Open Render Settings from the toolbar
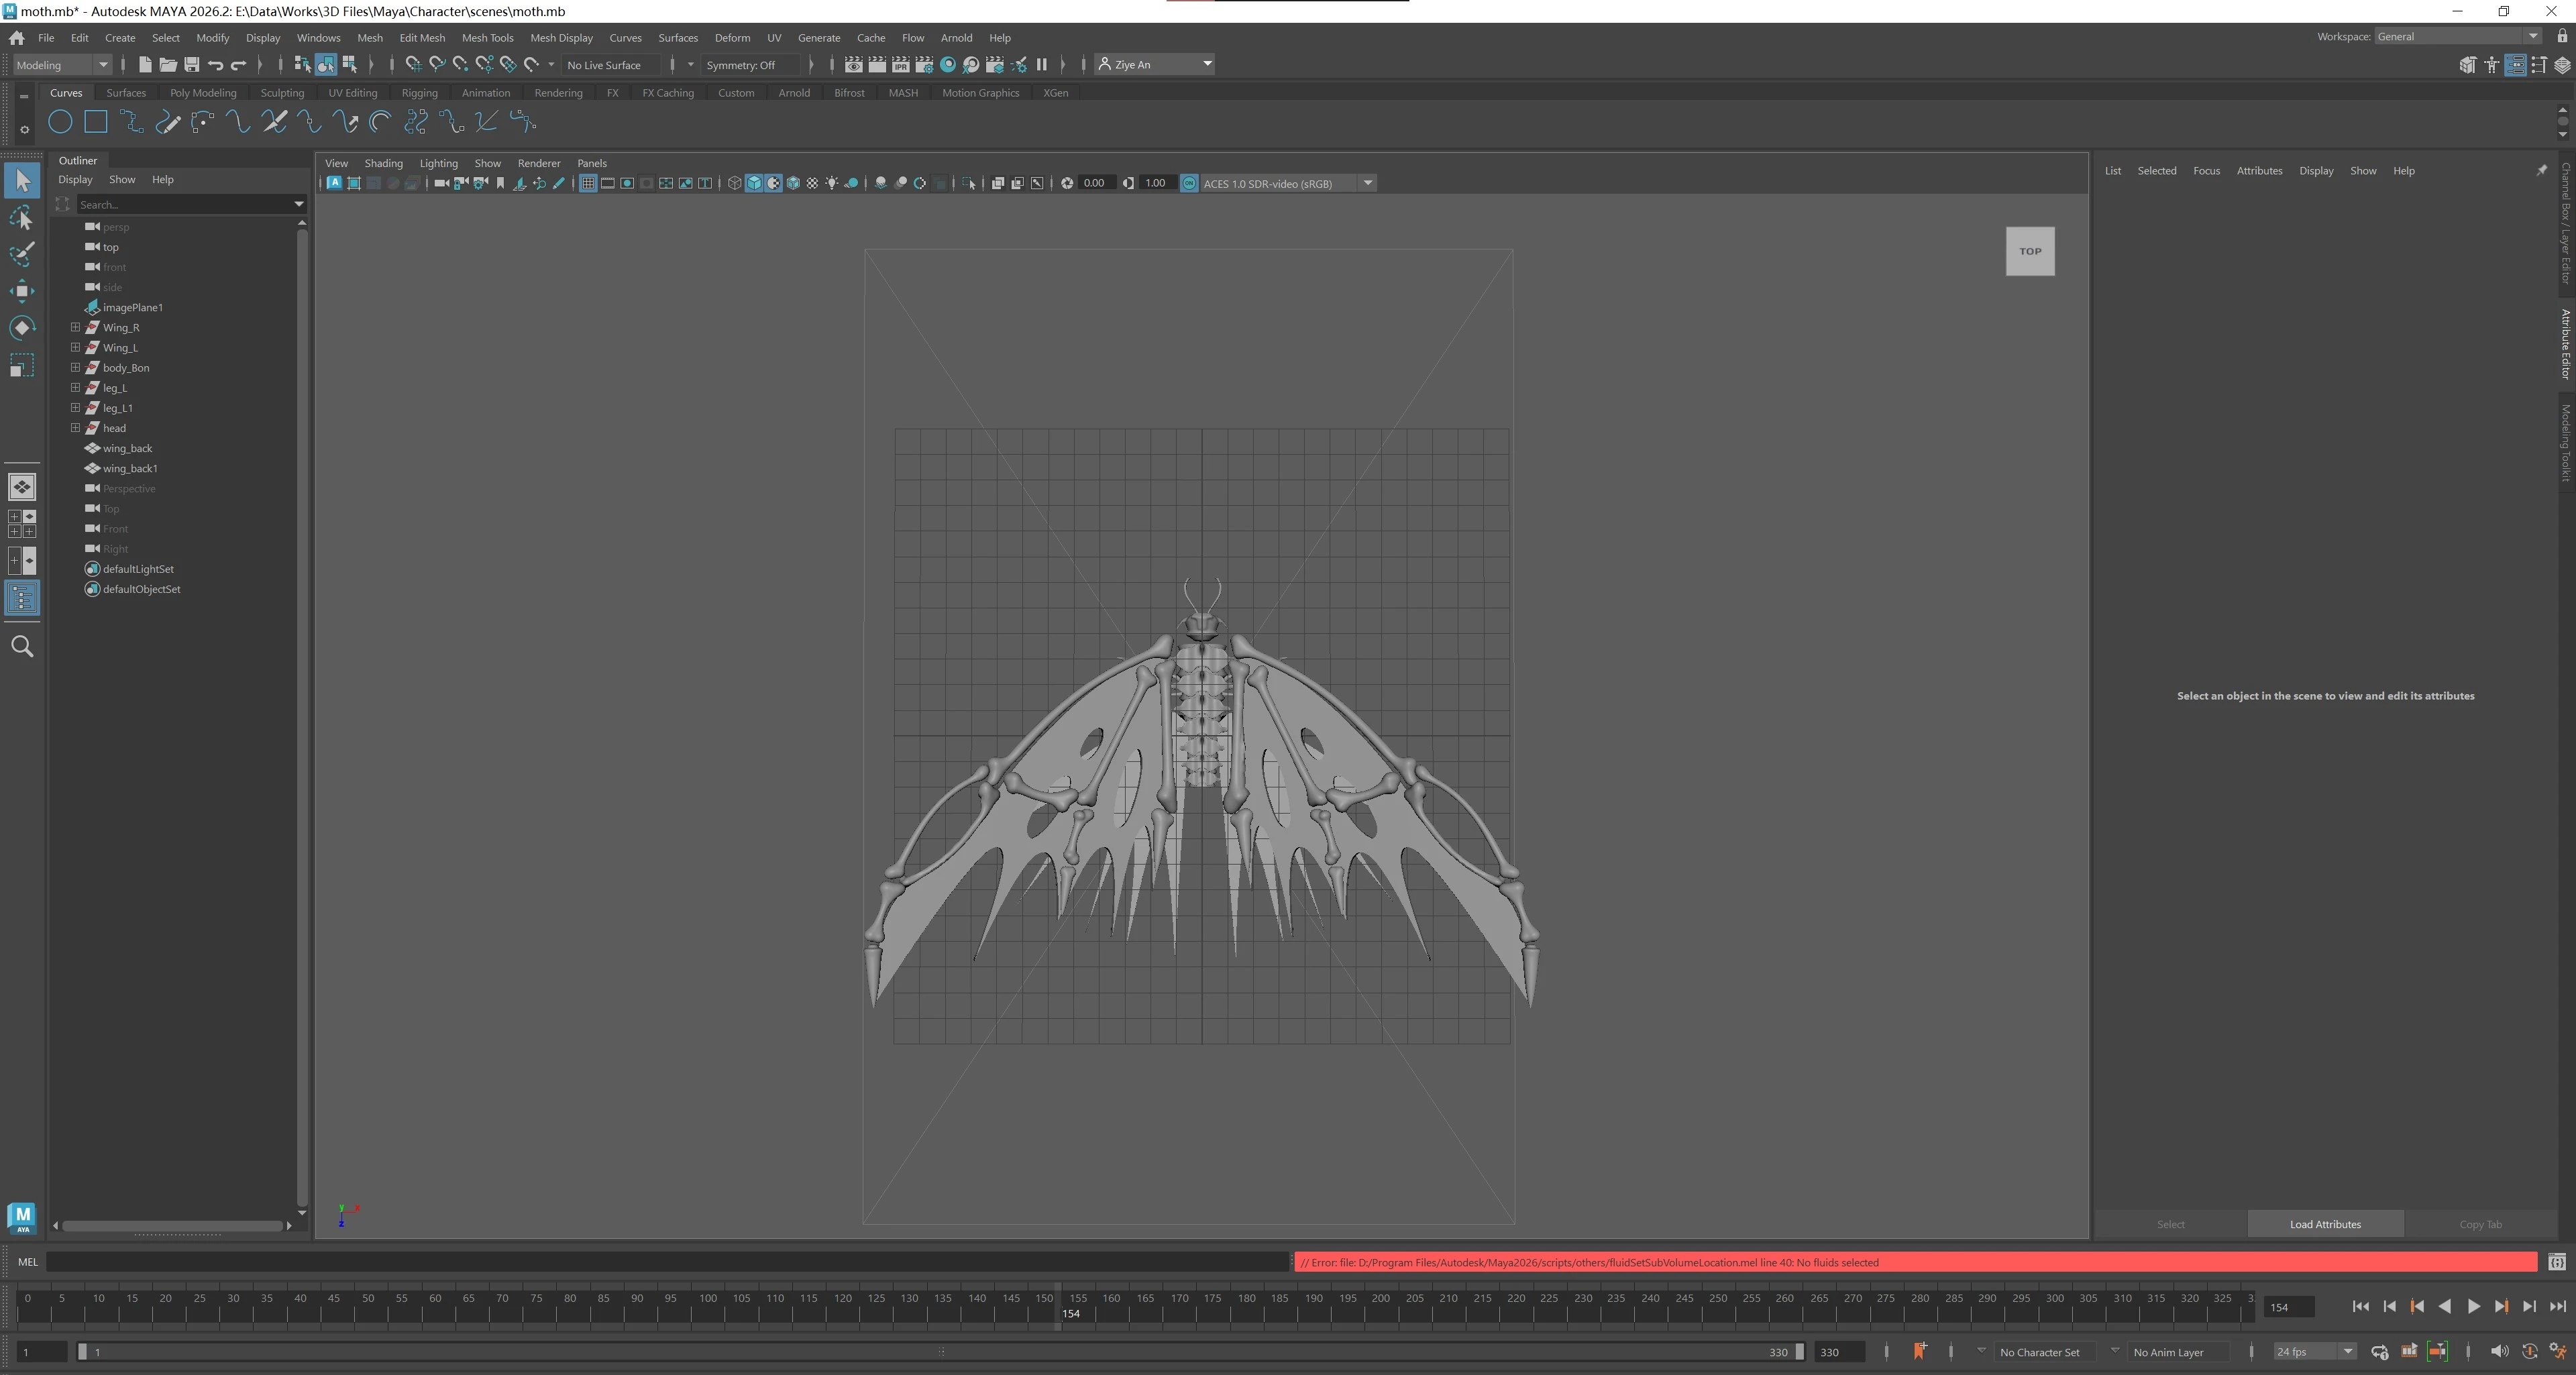The image size is (2576, 1375). click(924, 64)
